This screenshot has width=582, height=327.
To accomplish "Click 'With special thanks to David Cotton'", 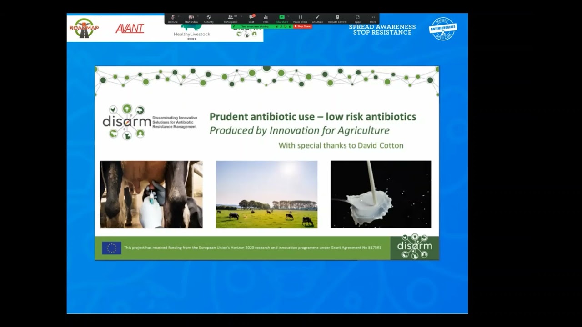I will click(341, 146).
